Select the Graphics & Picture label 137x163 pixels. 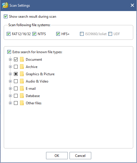pyautogui.click(x=40, y=74)
